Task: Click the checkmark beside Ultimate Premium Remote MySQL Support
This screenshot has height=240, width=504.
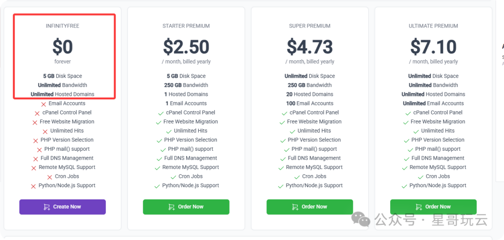Action: tap(404, 168)
